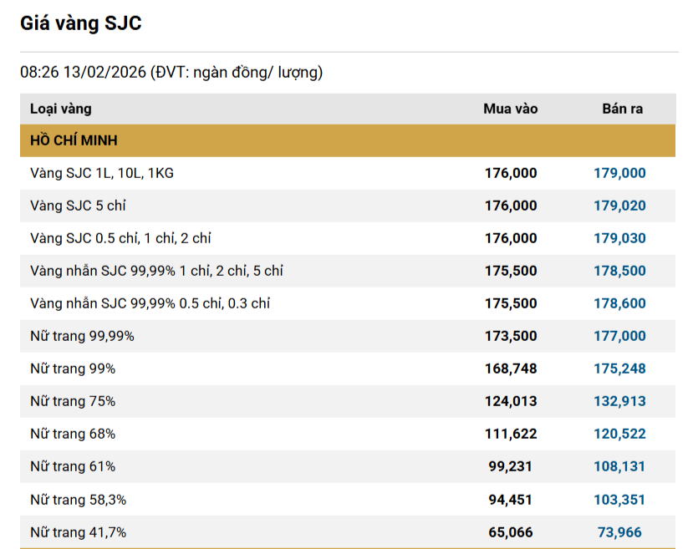Click sell price 178,500

619,271
